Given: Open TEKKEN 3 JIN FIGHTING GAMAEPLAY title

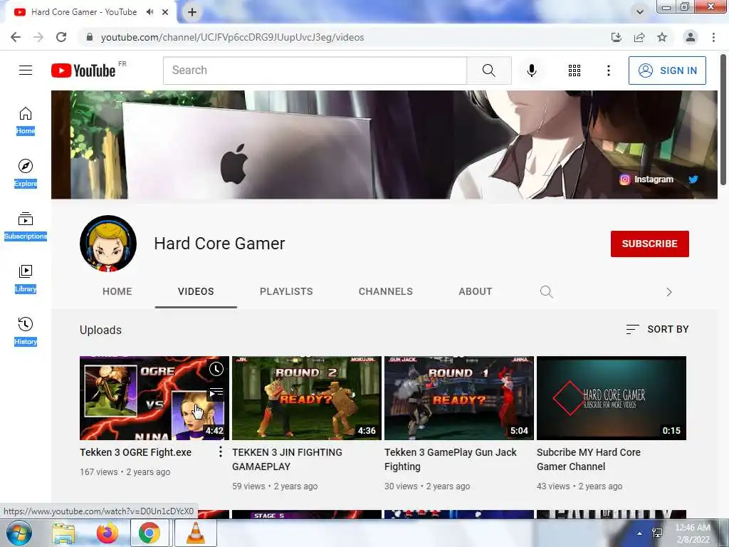Looking at the screenshot, I should click(287, 459).
